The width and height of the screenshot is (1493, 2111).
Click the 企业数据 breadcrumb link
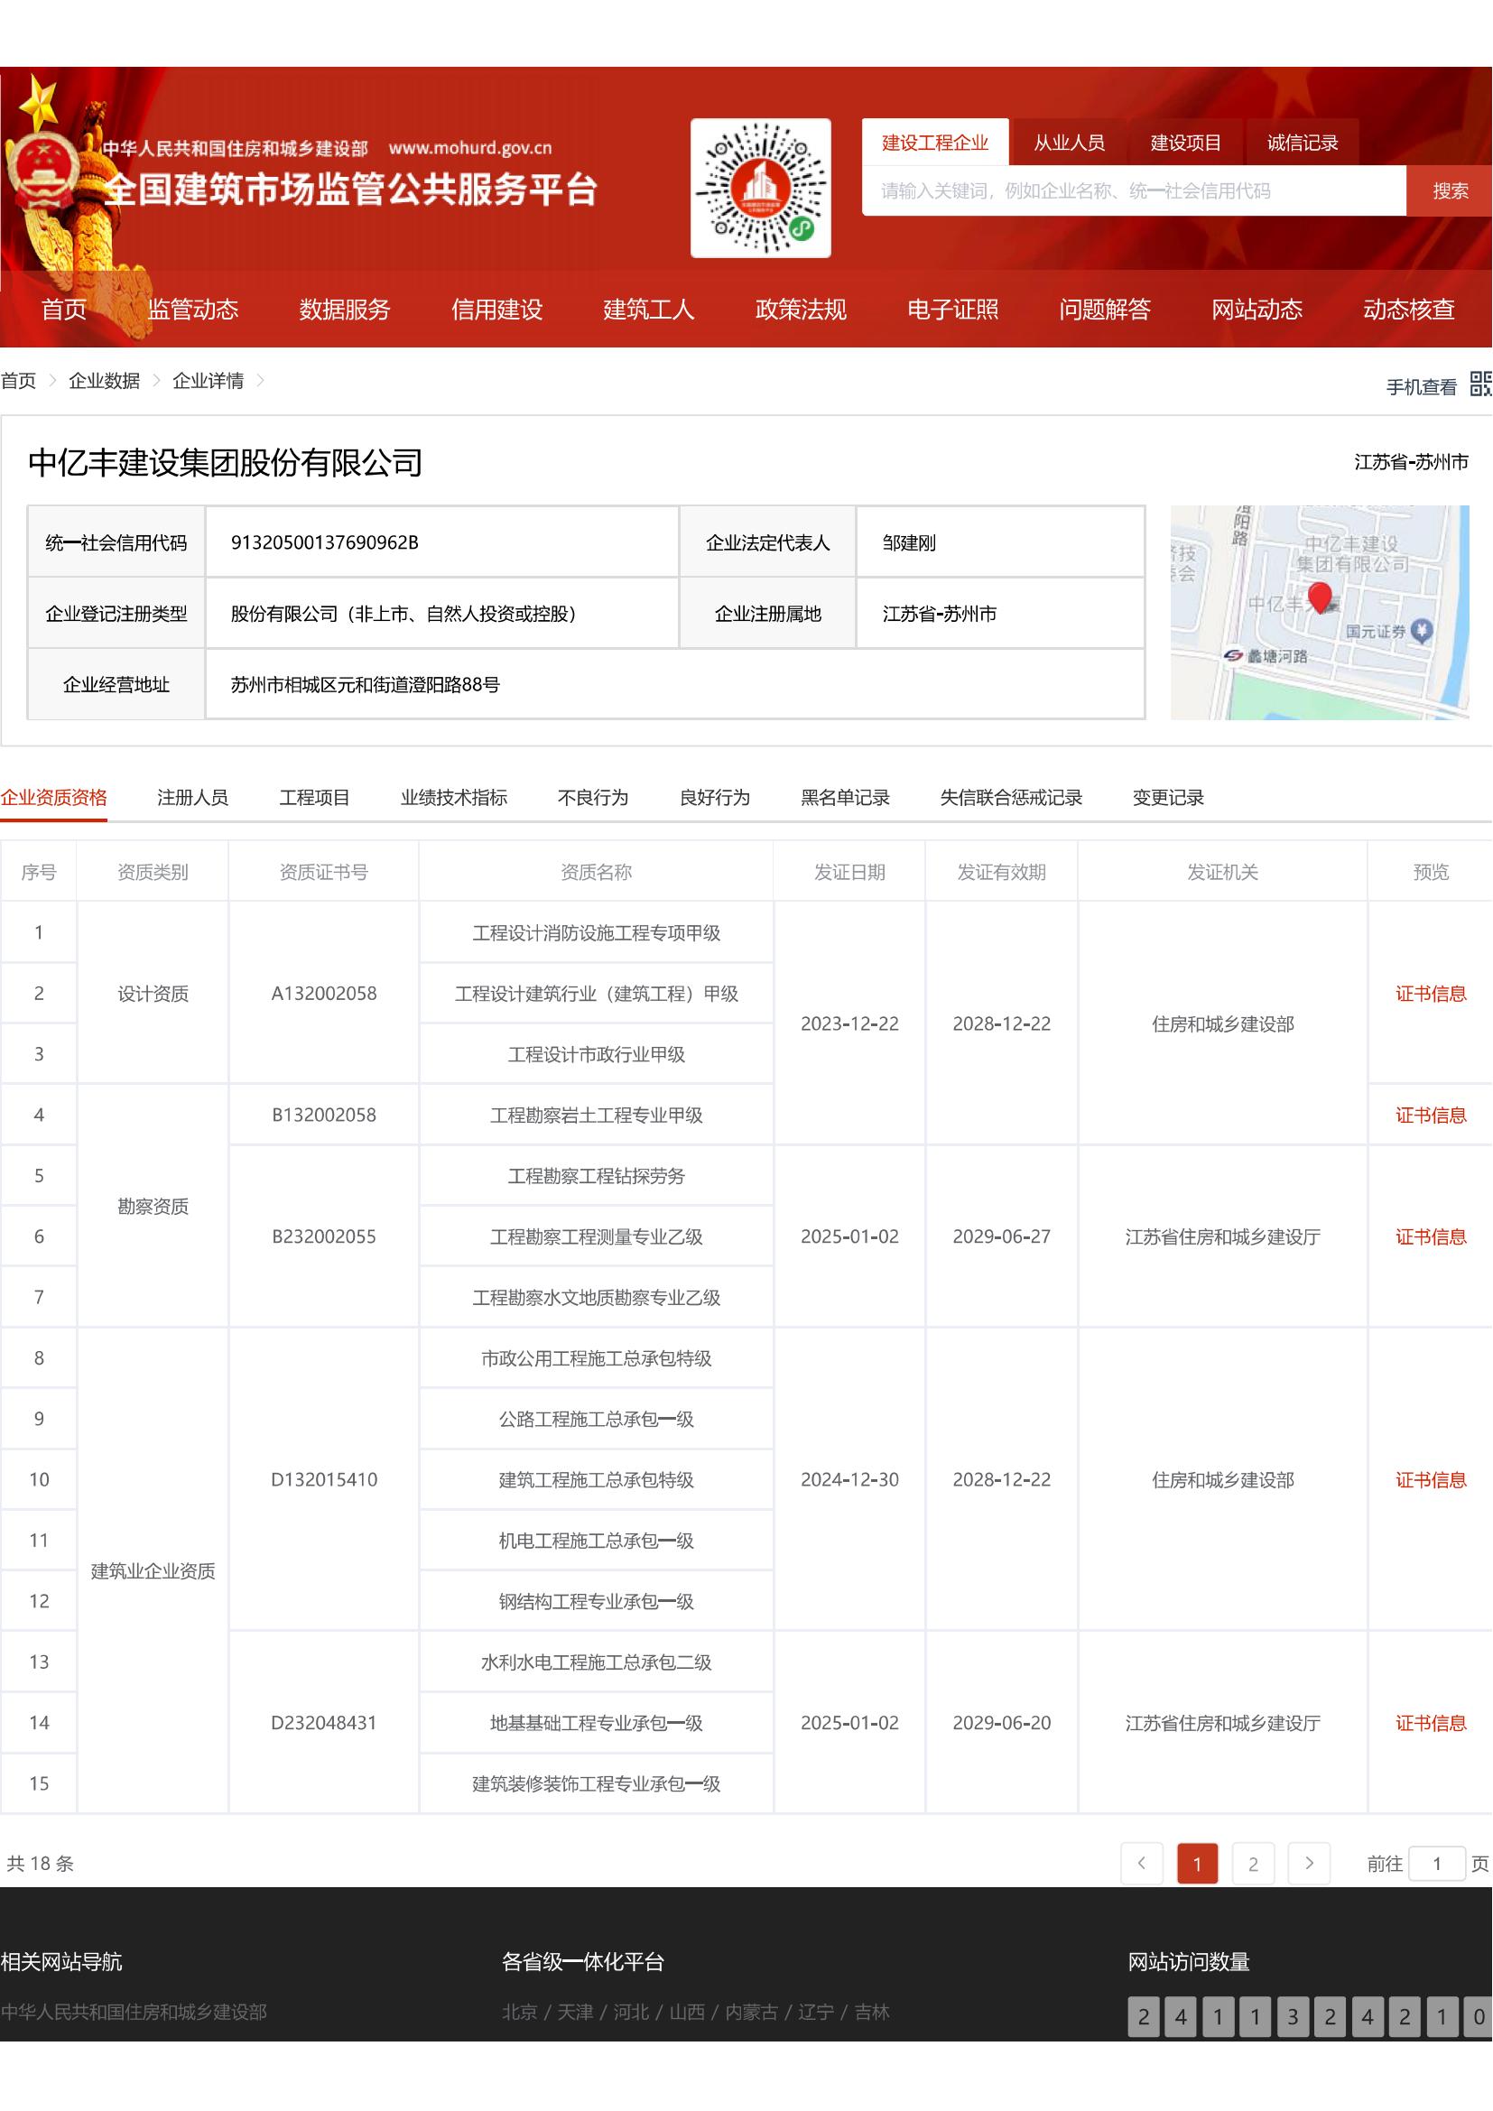103,381
